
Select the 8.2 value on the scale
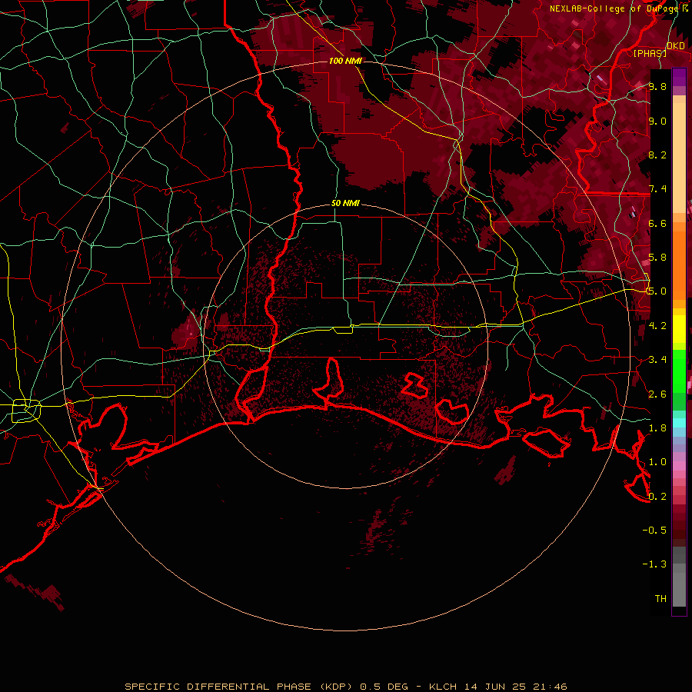pyautogui.click(x=657, y=155)
